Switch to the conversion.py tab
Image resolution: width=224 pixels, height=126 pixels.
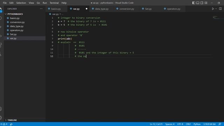(127, 9)
